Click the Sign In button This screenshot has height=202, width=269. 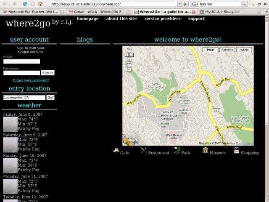coord(47,73)
